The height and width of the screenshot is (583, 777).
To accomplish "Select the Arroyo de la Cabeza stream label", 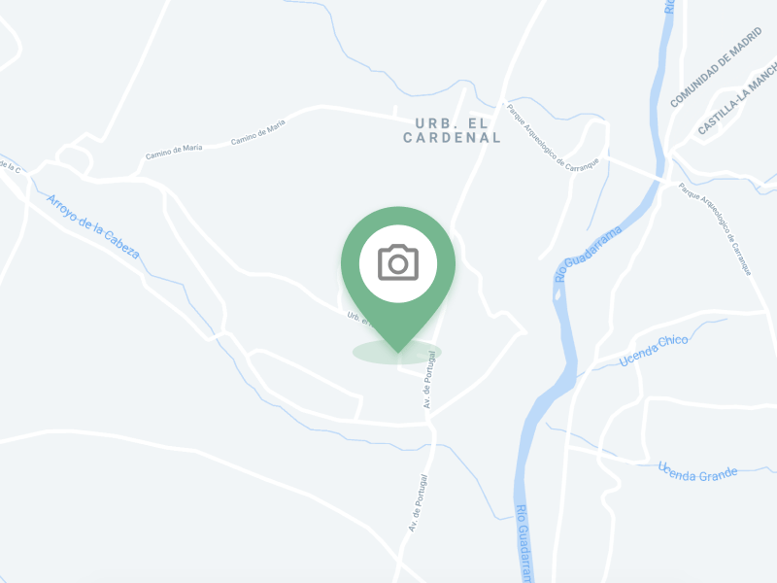I will click(x=92, y=226).
